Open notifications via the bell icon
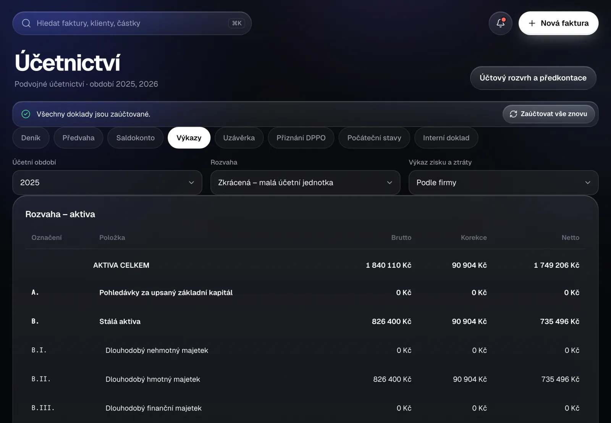 coord(500,23)
